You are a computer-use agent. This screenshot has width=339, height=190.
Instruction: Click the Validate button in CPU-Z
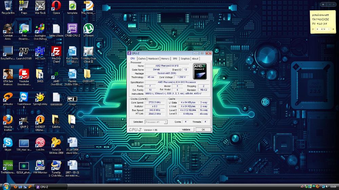(186, 129)
